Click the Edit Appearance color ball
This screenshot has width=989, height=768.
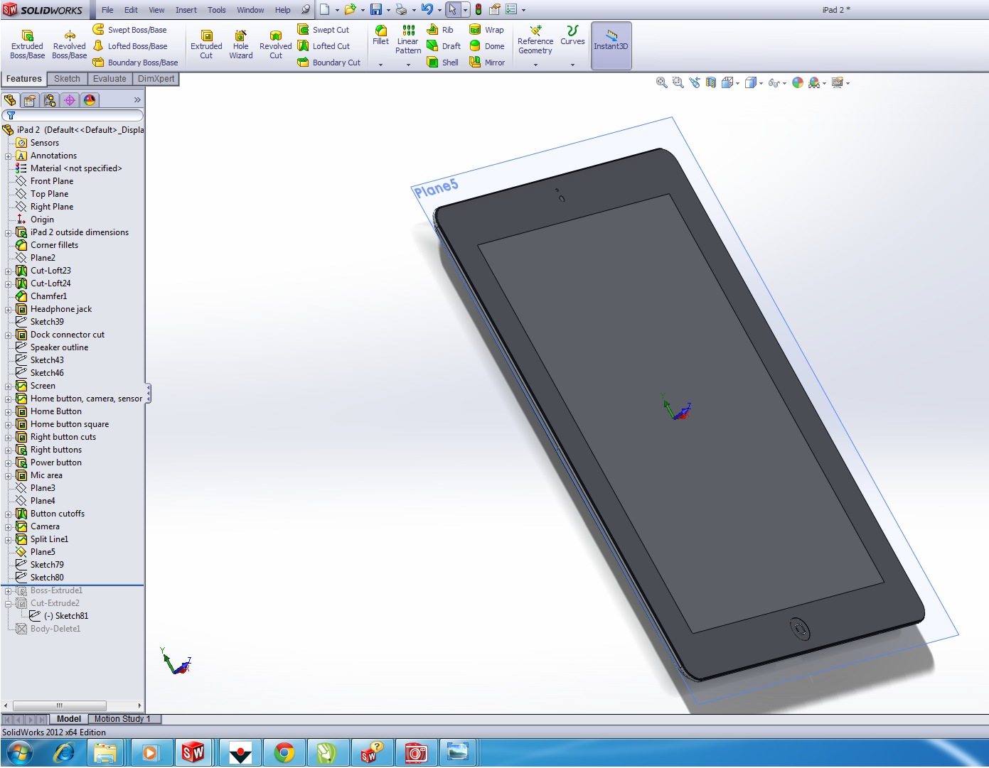coord(798,82)
